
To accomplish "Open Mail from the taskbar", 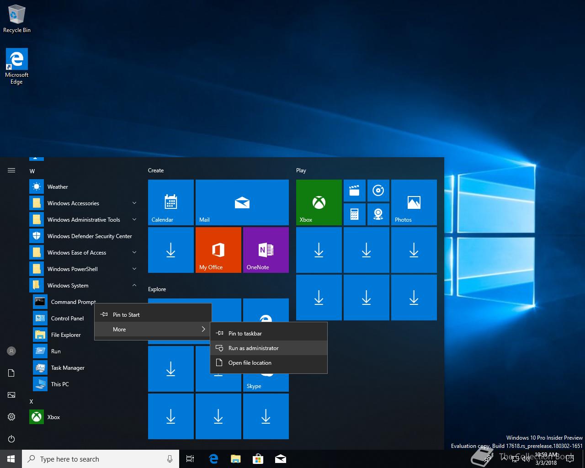I will (x=281, y=459).
